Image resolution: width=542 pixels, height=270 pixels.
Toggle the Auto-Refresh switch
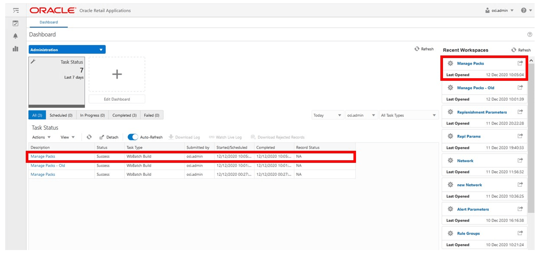(x=133, y=137)
